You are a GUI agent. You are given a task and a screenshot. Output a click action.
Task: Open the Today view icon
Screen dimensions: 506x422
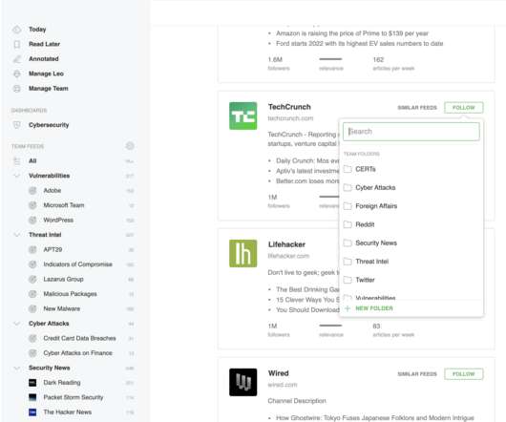point(17,30)
